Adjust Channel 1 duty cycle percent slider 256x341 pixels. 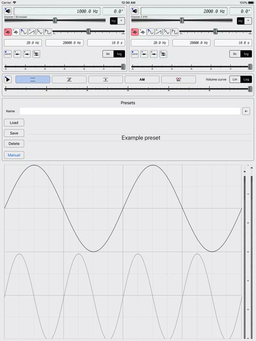pyautogui.click(x=88, y=32)
